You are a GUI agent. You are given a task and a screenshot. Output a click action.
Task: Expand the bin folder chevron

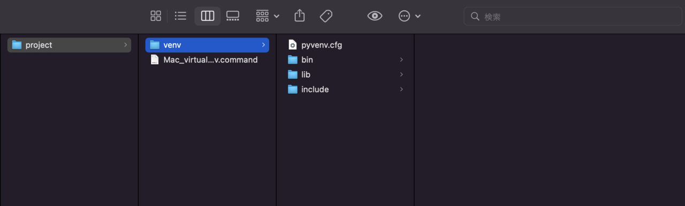point(401,60)
